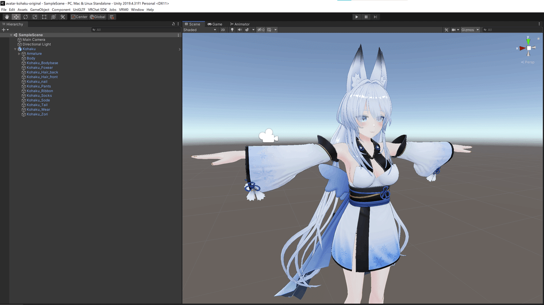Click the Step frame button
The width and height of the screenshot is (544, 305).
(375, 17)
